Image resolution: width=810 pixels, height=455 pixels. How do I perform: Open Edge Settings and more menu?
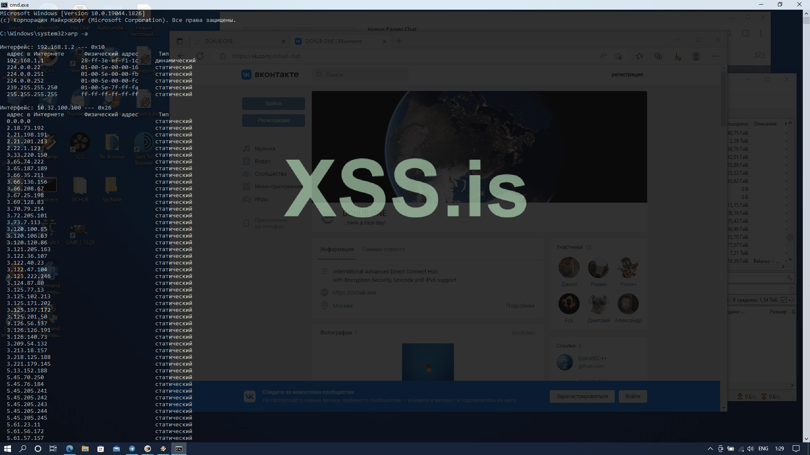click(x=715, y=56)
